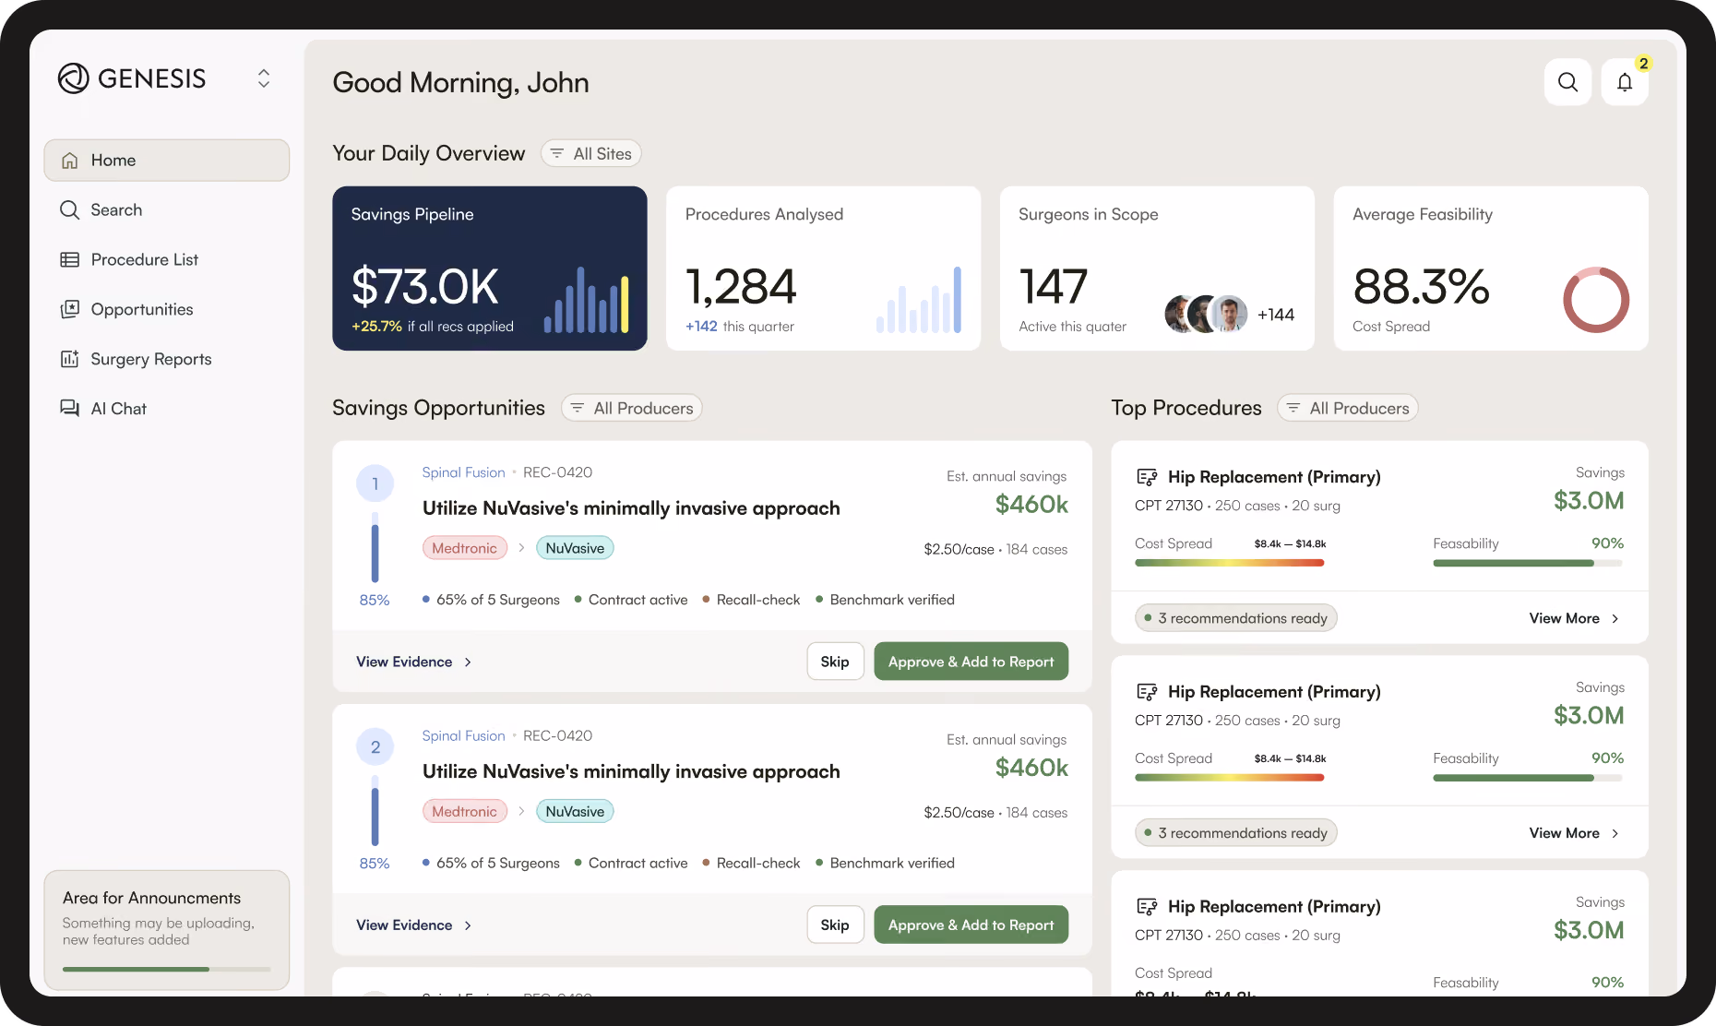This screenshot has height=1026, width=1716.
Task: Open All Producers filter for Top Procedures
Action: click(x=1348, y=408)
